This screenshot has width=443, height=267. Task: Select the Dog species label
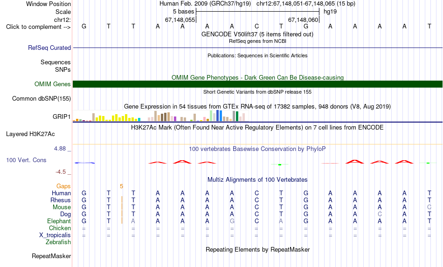[65, 214]
